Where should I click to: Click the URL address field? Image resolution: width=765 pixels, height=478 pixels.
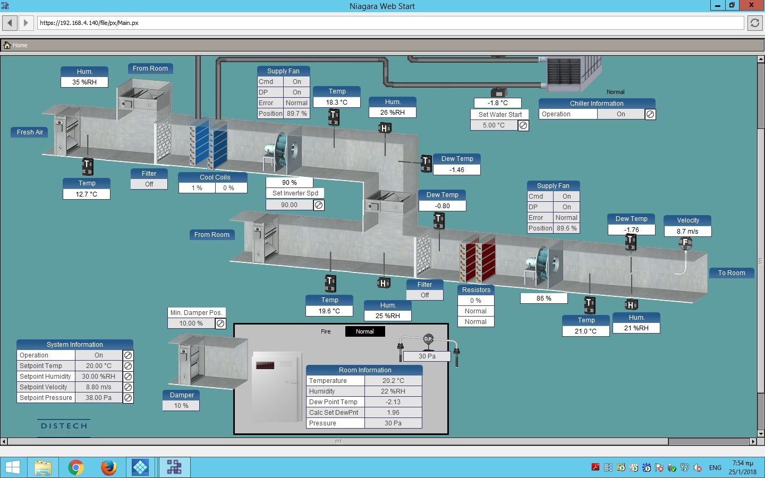click(x=390, y=23)
